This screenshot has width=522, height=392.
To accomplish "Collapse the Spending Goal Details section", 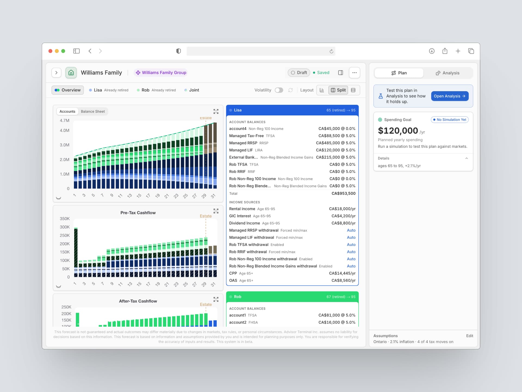I will [x=466, y=158].
